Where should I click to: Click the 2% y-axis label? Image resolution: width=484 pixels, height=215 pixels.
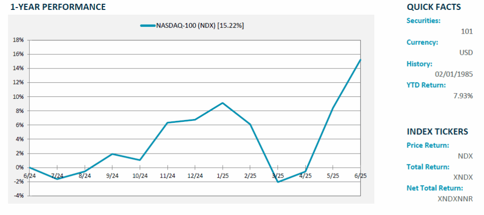pyautogui.click(x=19, y=154)
